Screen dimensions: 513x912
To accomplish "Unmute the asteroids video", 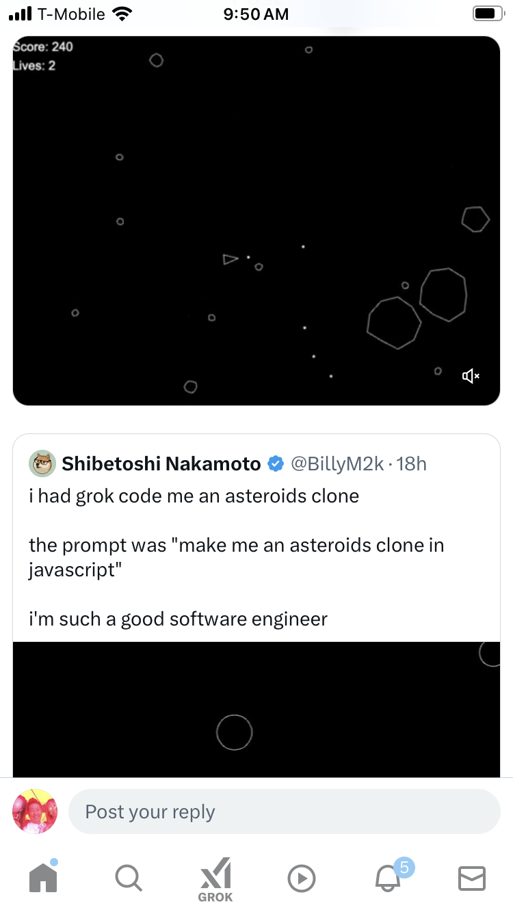I will click(471, 376).
